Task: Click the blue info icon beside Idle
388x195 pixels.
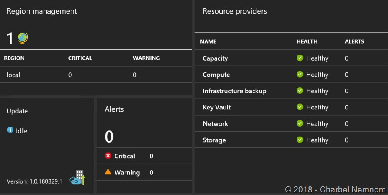Action: pos(10,130)
